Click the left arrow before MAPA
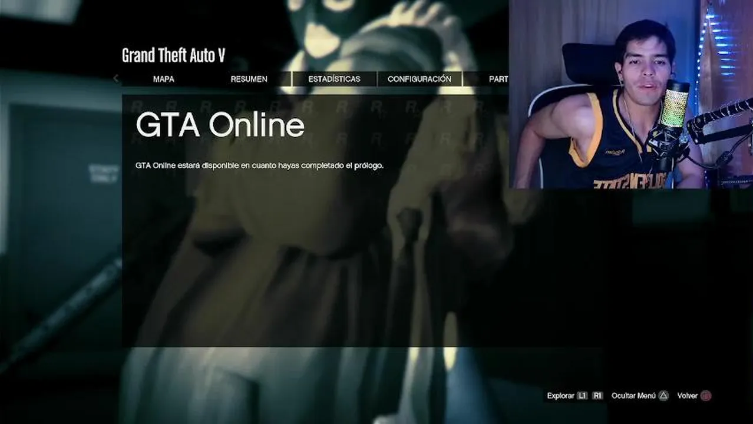 click(115, 78)
